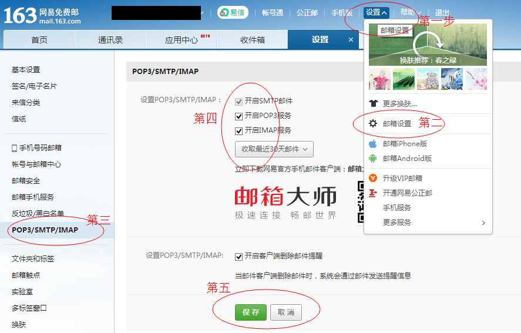Switch to the 通讯录 tab
The width and height of the screenshot is (521, 333).
[x=110, y=40]
